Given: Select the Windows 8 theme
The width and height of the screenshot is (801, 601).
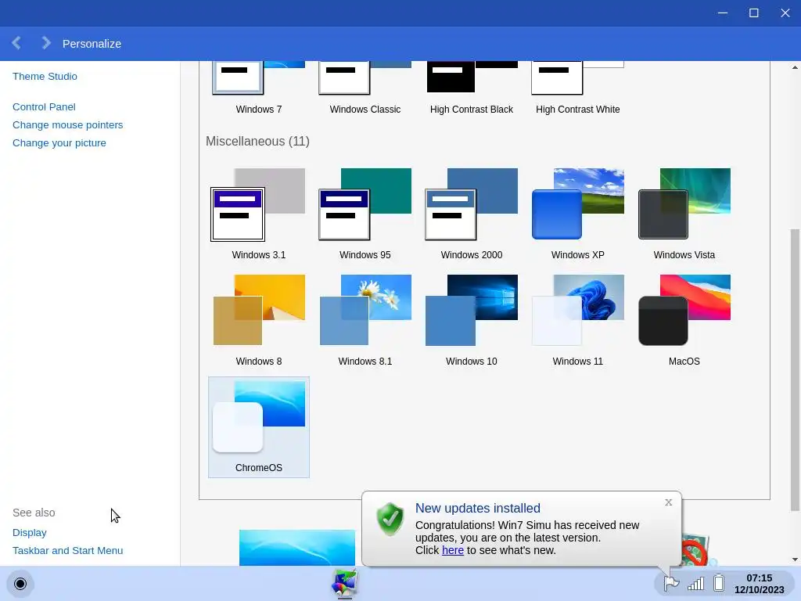Looking at the screenshot, I should 258,320.
